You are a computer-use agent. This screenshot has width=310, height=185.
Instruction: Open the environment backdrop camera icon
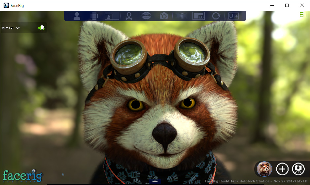[298, 169]
